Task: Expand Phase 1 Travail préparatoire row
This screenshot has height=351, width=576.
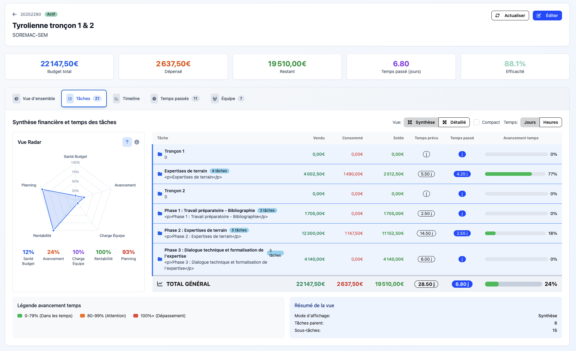Action: [209, 210]
